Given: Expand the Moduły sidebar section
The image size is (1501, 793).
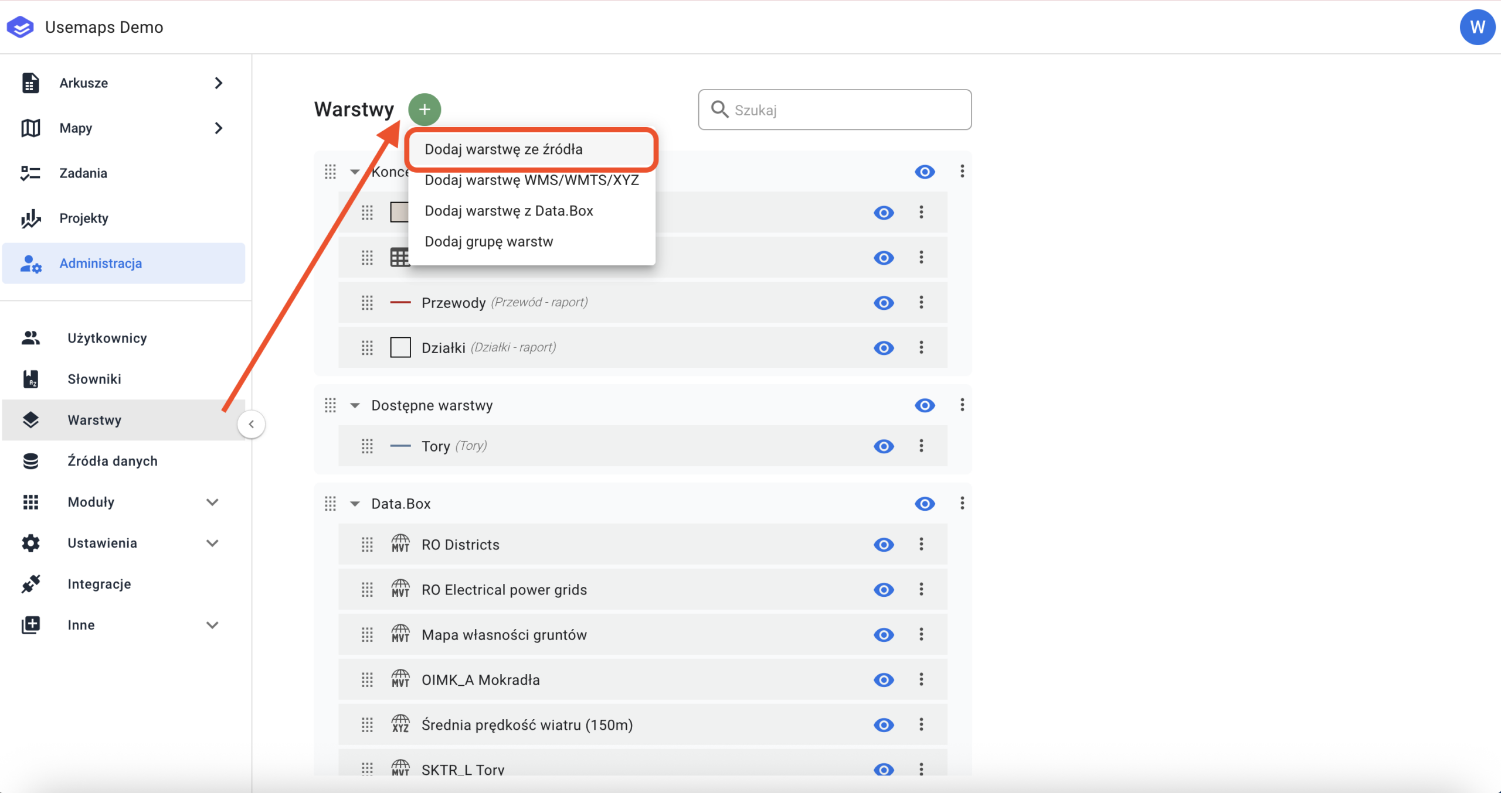Looking at the screenshot, I should click(x=212, y=502).
